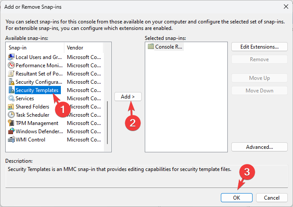
Task: Select Local Users and Gr... snap-in row
Action: pyautogui.click(x=54, y=57)
